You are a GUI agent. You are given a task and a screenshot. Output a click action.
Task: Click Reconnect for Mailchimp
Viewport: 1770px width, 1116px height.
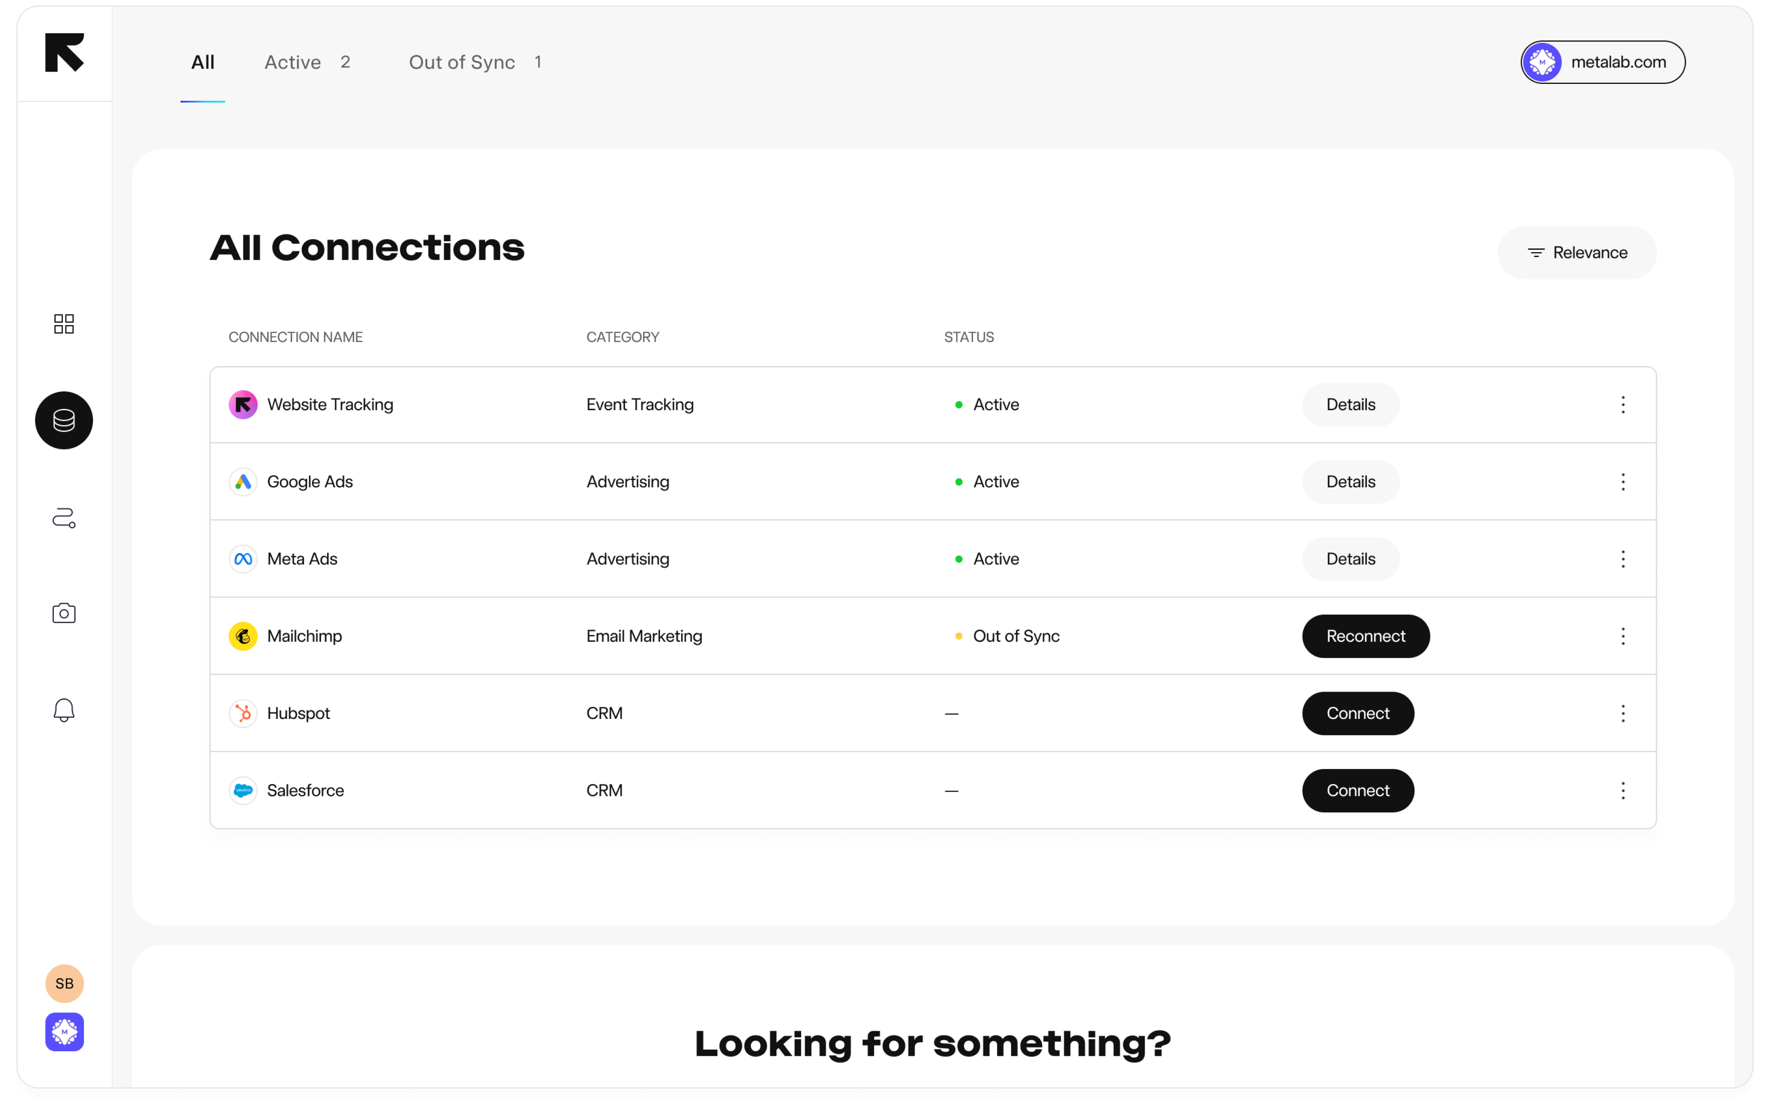pyautogui.click(x=1365, y=637)
